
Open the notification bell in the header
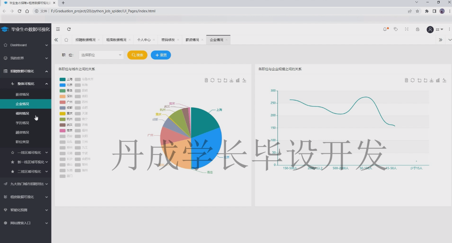pyautogui.click(x=385, y=29)
